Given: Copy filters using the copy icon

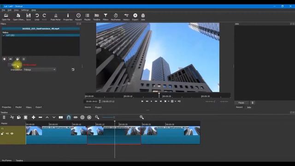Looking at the screenshot, I should [x=18, y=59].
